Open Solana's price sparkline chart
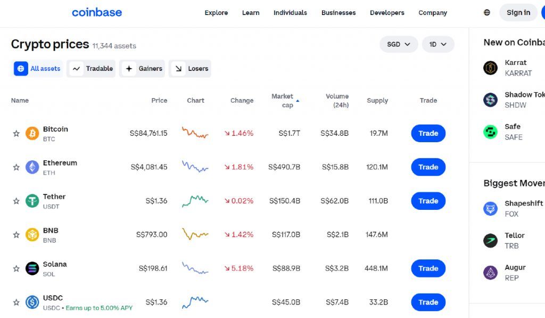545x318 pixels. click(x=195, y=268)
